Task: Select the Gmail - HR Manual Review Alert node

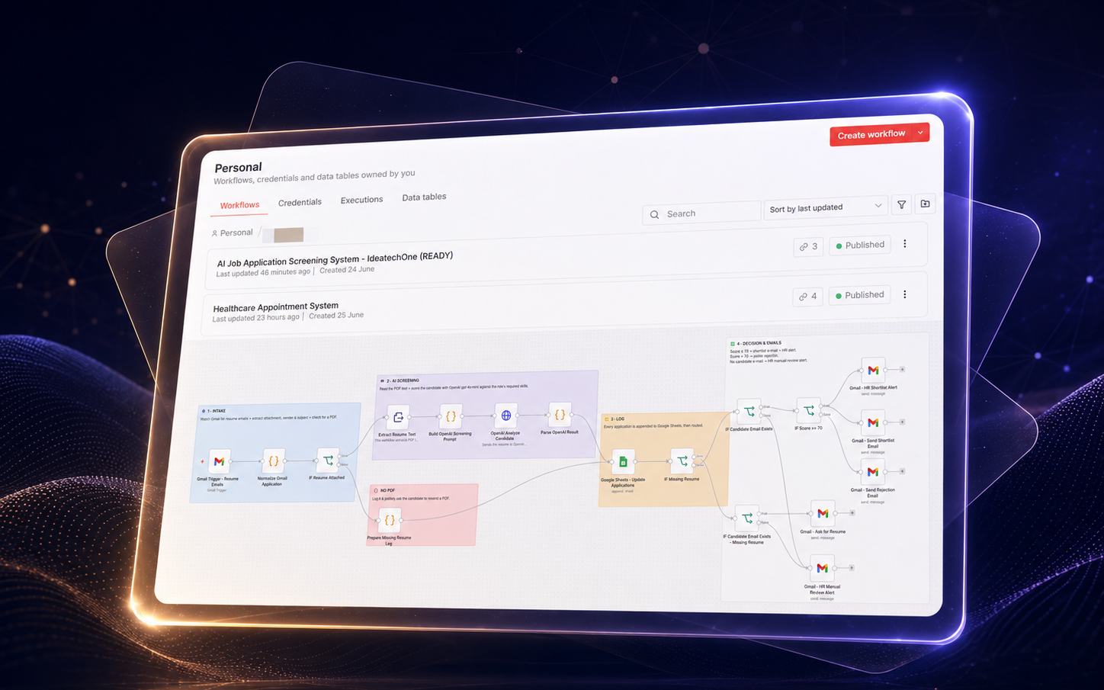Action: (x=822, y=568)
